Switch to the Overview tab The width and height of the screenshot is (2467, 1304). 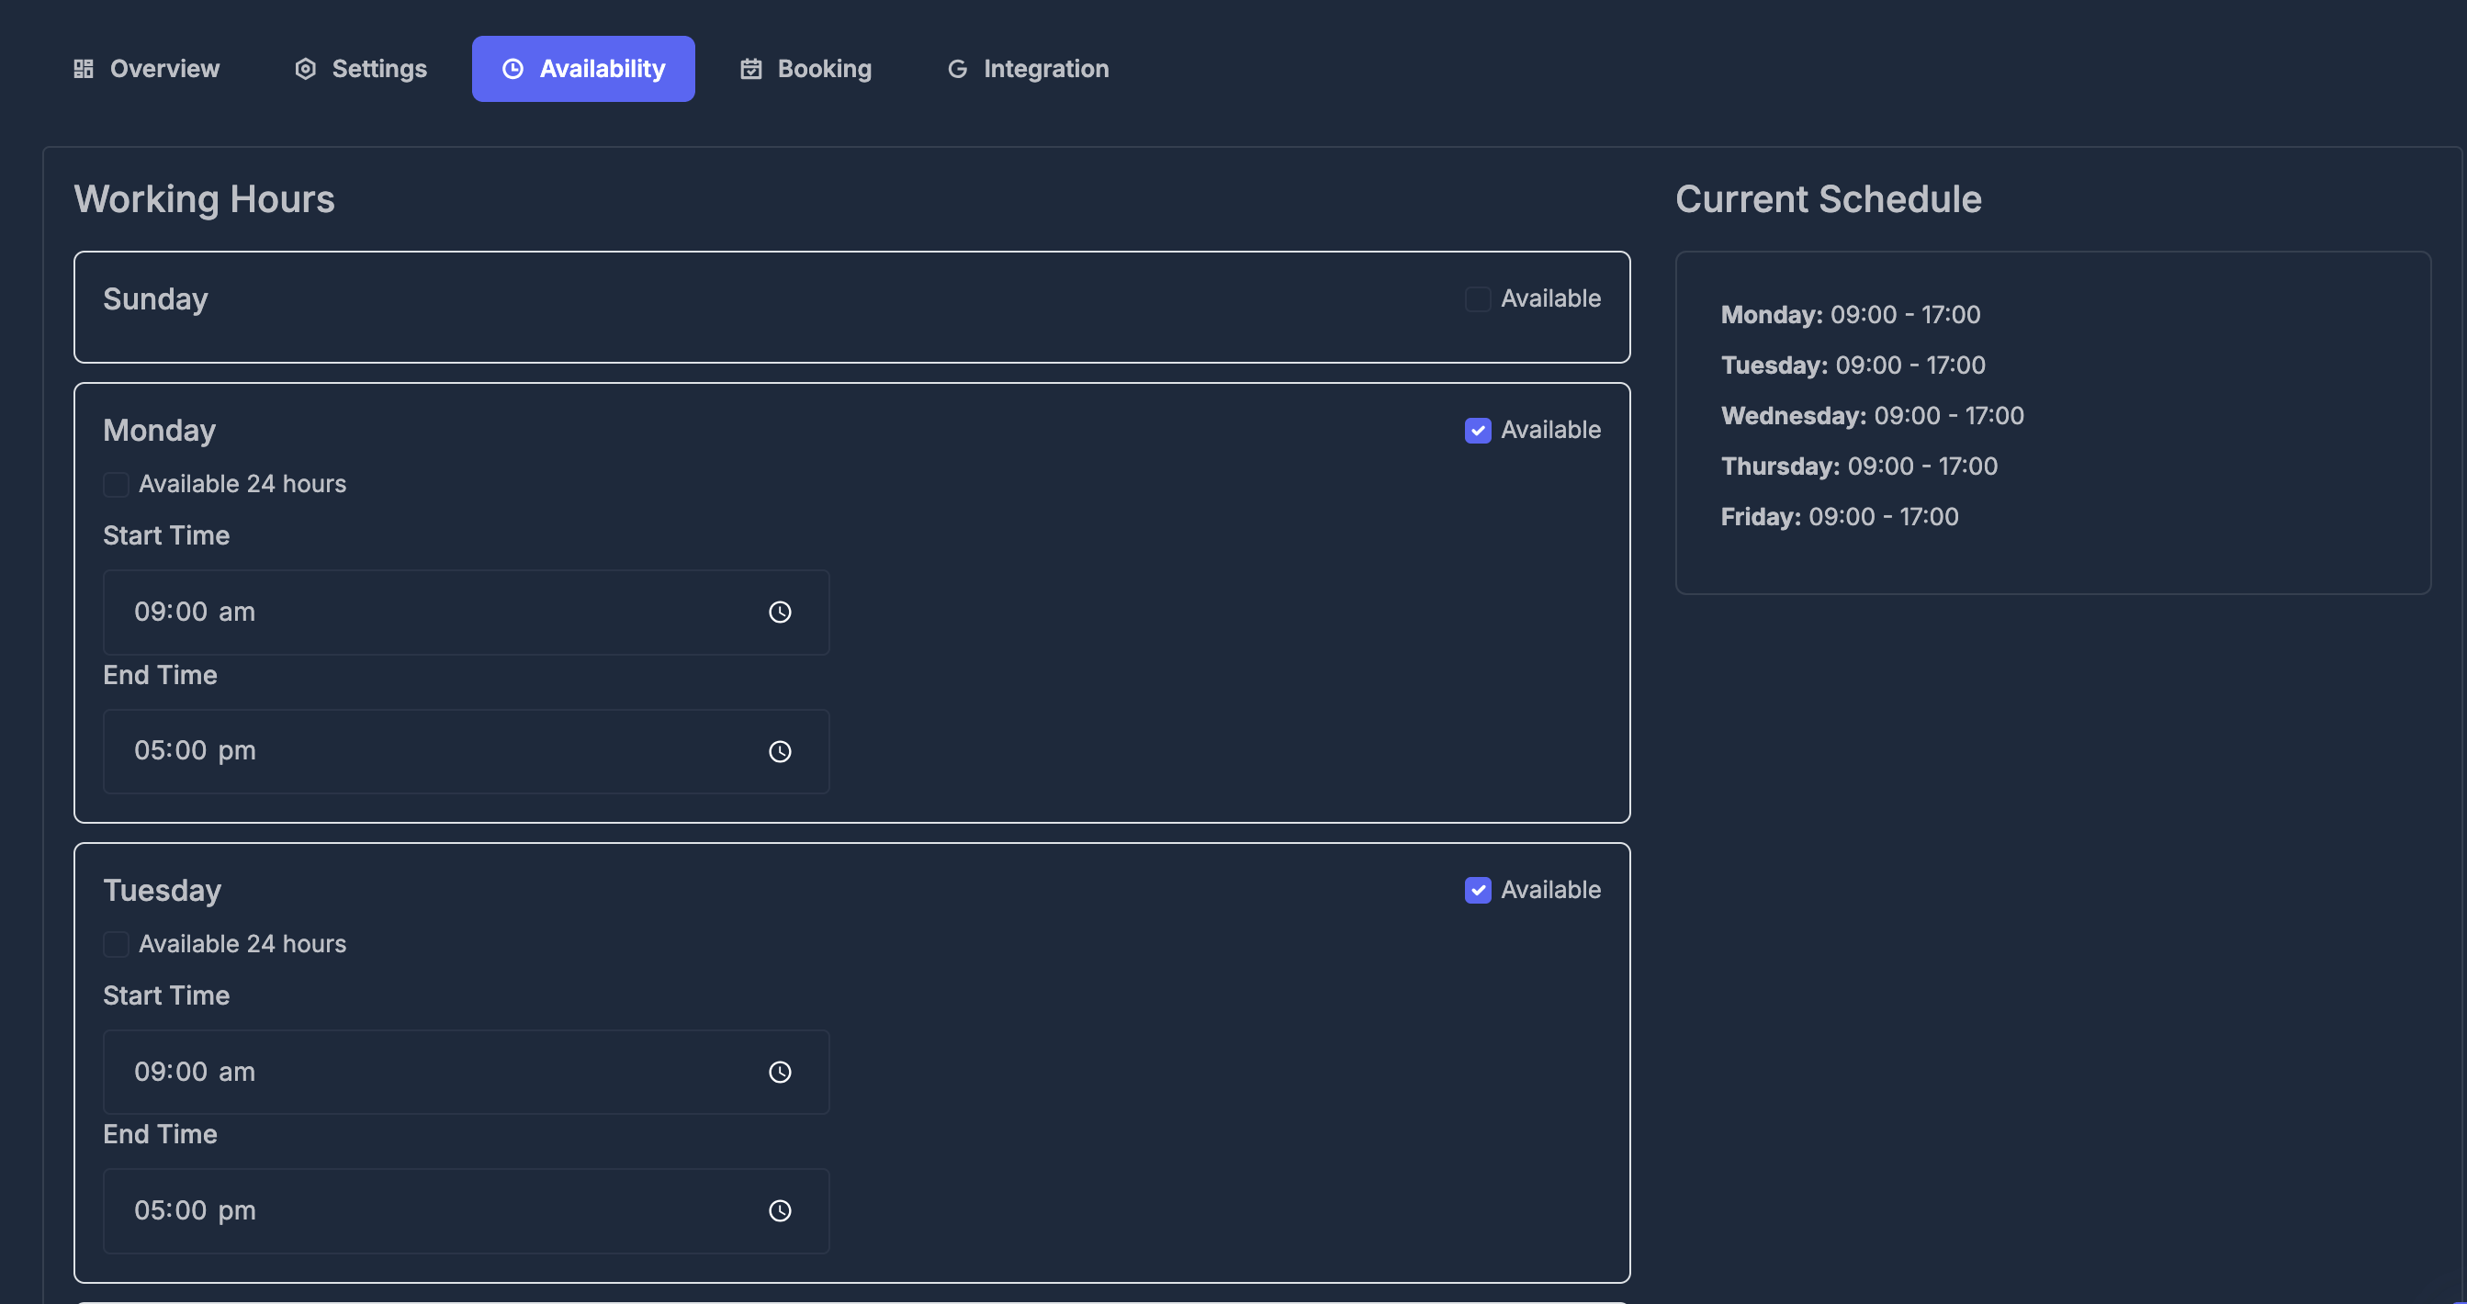coord(147,69)
